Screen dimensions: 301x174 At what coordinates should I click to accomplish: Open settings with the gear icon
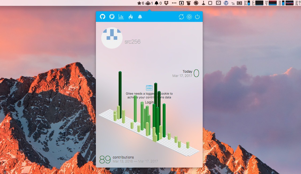[x=189, y=17]
